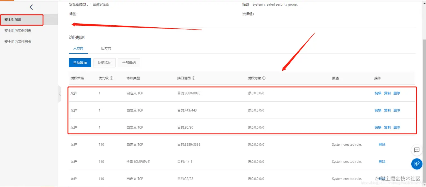Click 全部 ICMP(IPv4) protocol cell
This screenshot has width=426, height=187.
[x=138, y=162]
